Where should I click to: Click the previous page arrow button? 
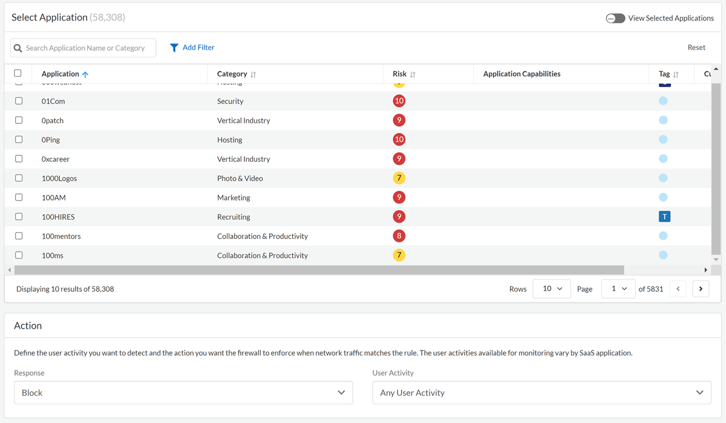(x=678, y=289)
